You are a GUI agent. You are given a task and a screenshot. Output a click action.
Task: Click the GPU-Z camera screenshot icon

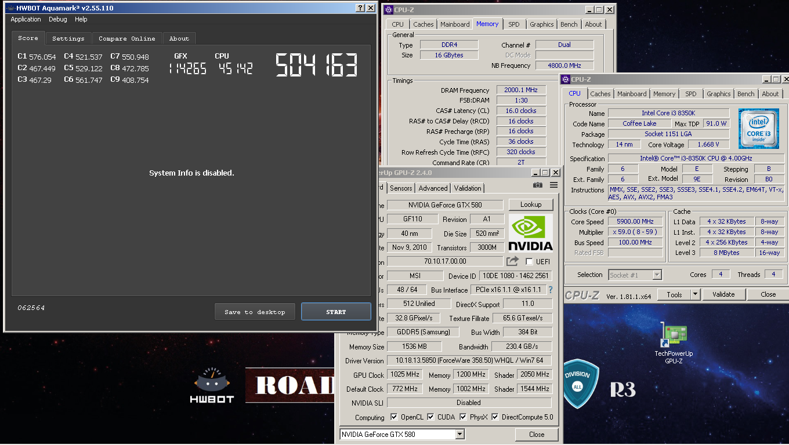pos(538,185)
